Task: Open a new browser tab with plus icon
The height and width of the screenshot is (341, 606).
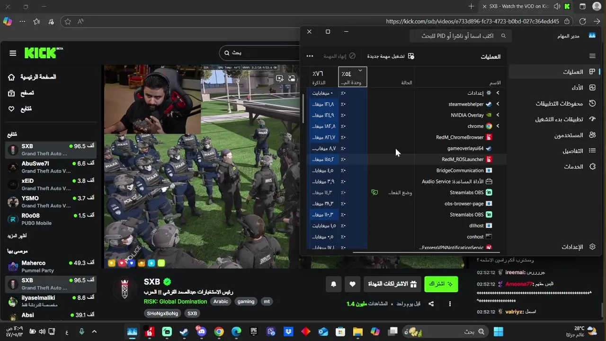Action: [x=471, y=6]
